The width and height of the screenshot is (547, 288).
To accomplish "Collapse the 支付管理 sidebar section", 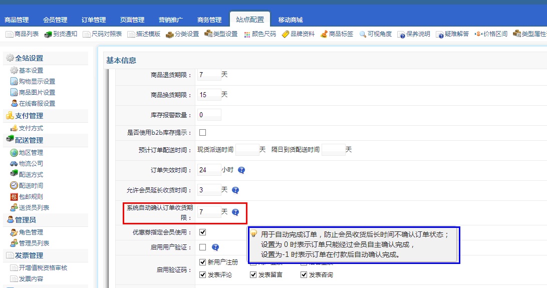I will click(46, 116).
